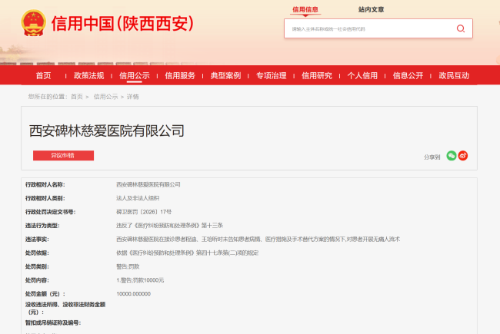Share via the red Weibo icon
Viewport: 500px width, 334px height.
[x=463, y=156]
